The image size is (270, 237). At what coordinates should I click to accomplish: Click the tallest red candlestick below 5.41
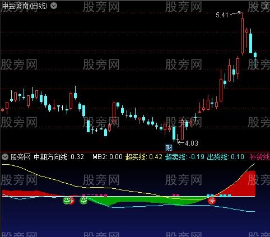(x=242, y=34)
